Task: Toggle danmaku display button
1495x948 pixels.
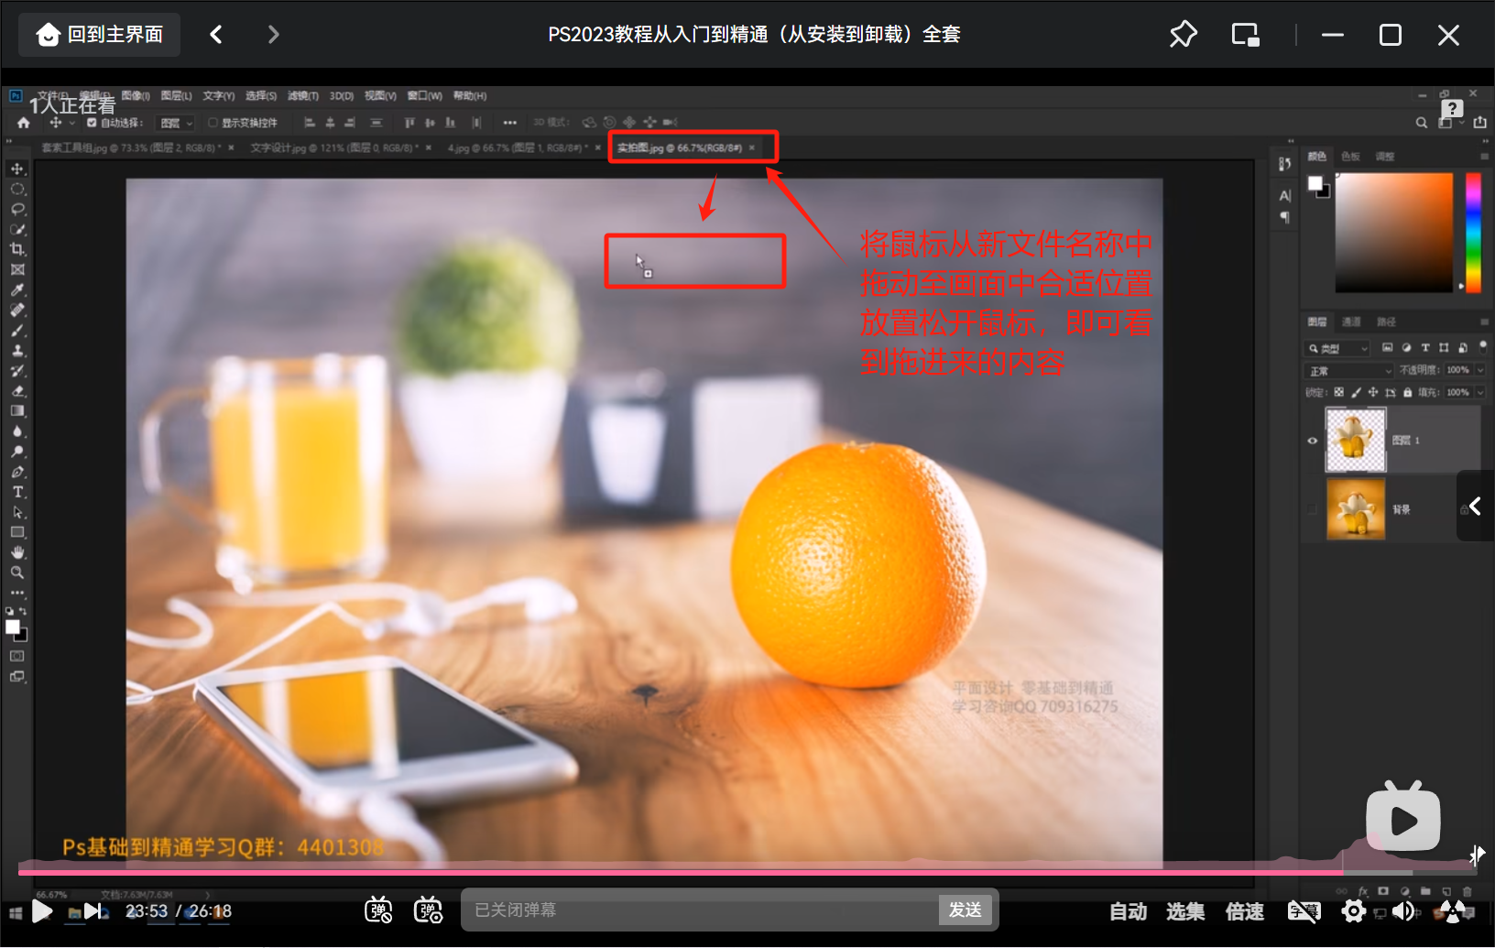Action: pyautogui.click(x=378, y=910)
